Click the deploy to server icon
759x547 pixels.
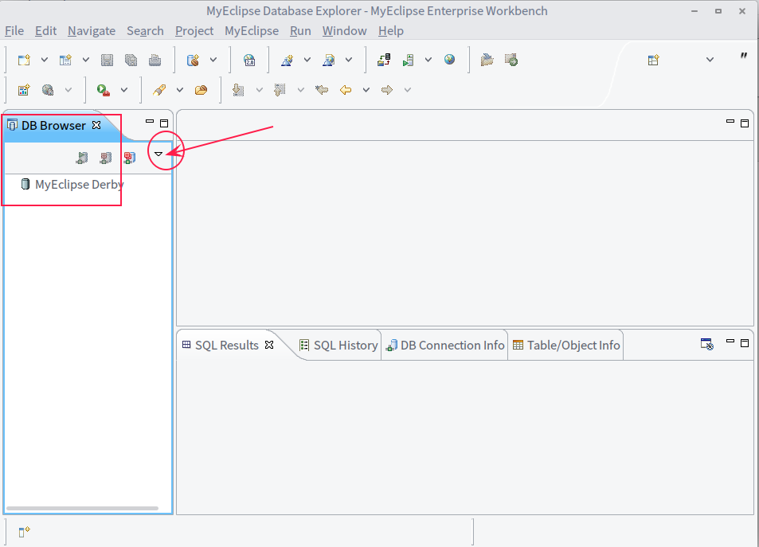pyautogui.click(x=384, y=60)
